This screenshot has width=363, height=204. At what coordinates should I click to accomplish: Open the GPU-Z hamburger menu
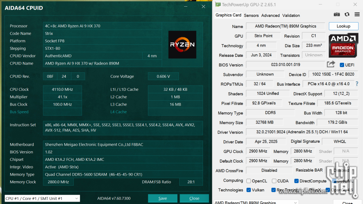[x=357, y=14]
